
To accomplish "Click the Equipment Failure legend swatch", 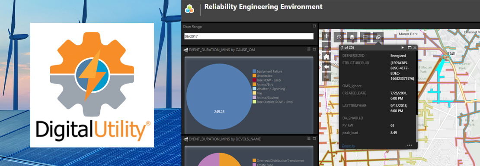I will pyautogui.click(x=254, y=72).
